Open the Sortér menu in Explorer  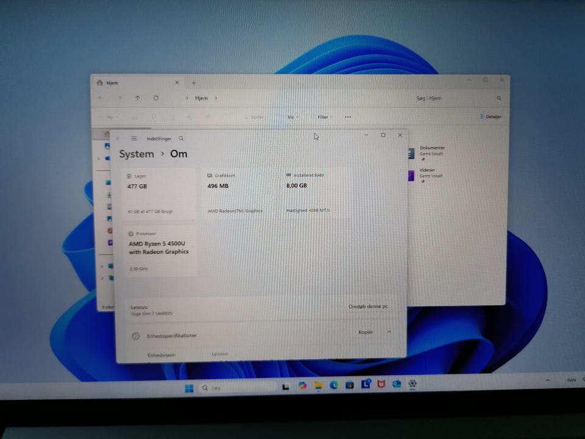point(257,117)
